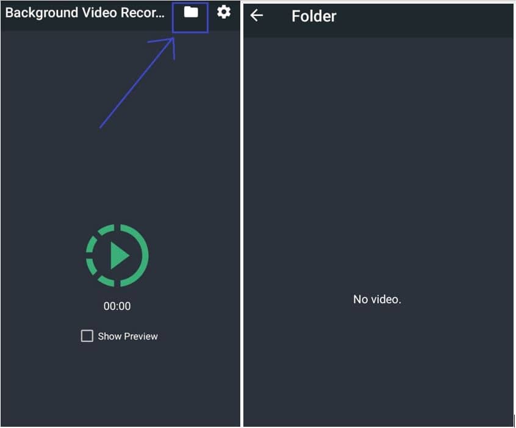Open the recorded videos folder icon

pyautogui.click(x=191, y=13)
